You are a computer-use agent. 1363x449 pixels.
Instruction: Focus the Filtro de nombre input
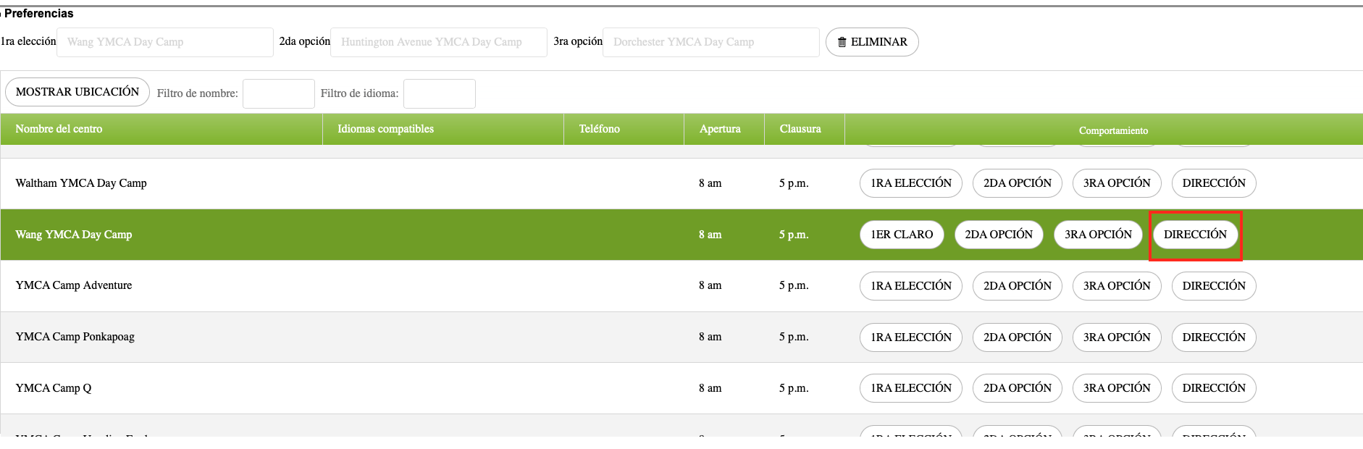tap(279, 93)
